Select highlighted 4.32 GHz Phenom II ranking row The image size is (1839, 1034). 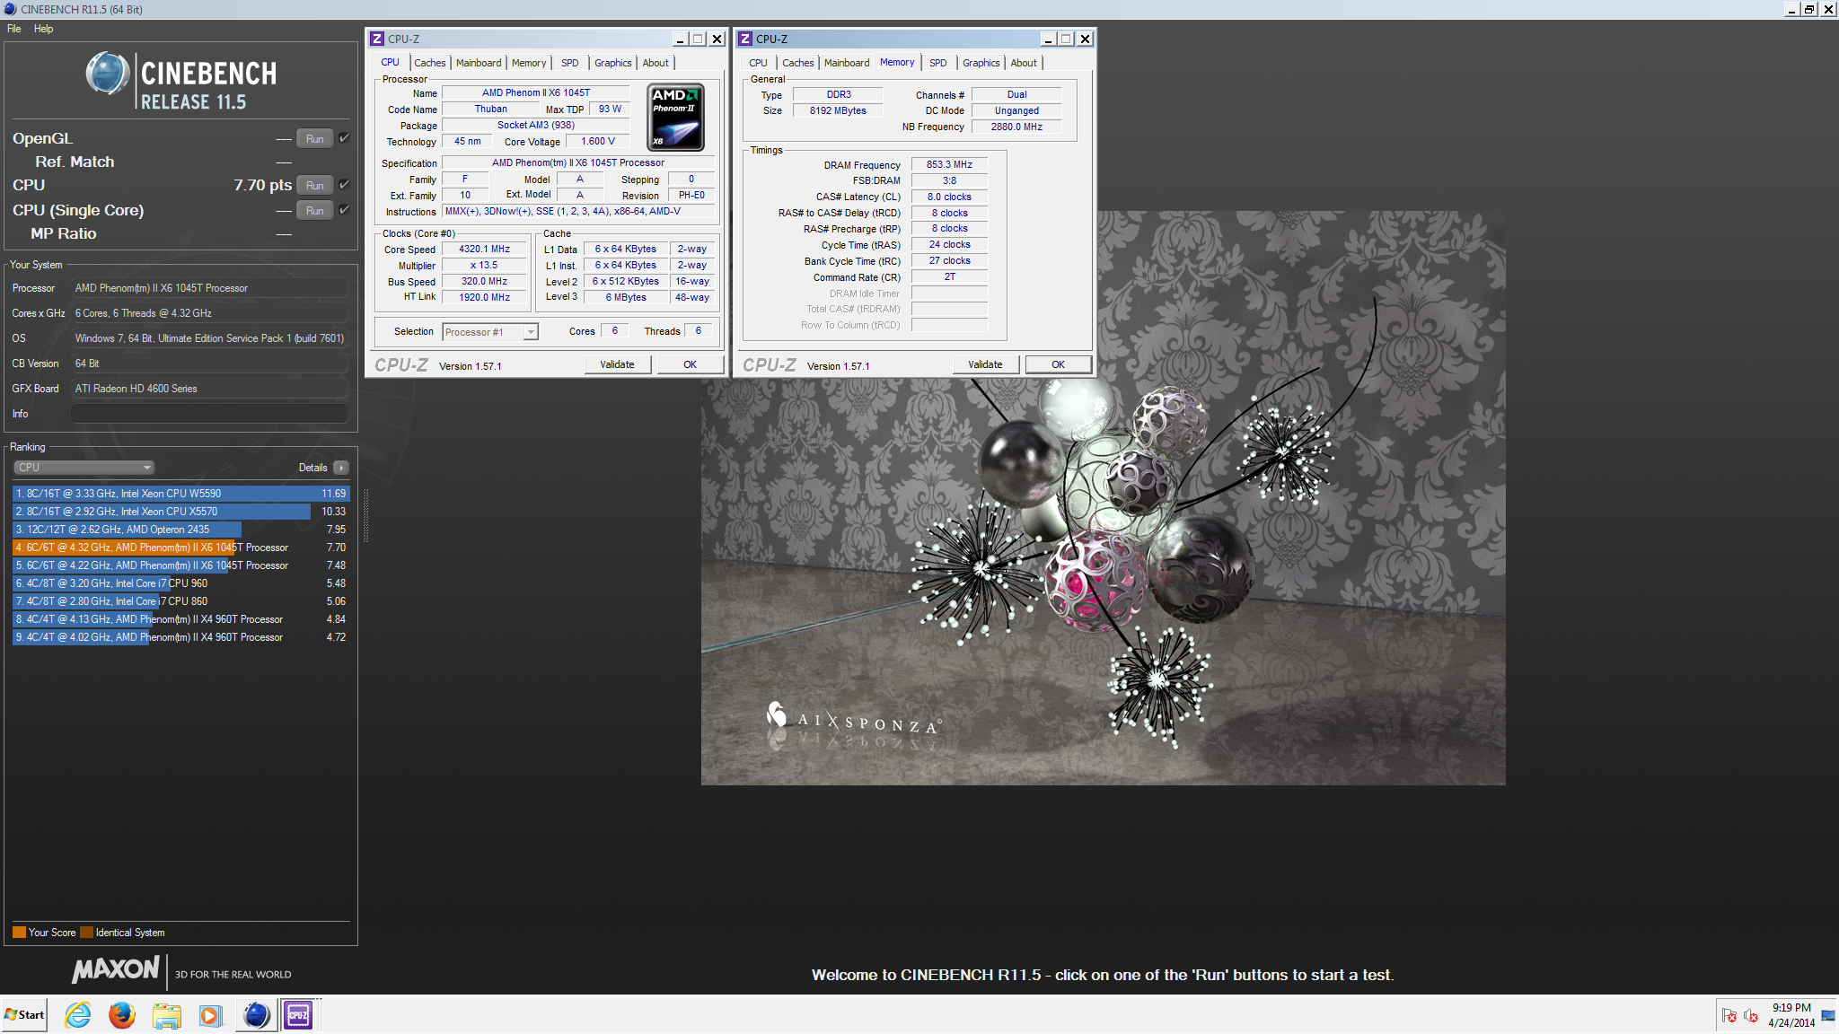tap(180, 548)
